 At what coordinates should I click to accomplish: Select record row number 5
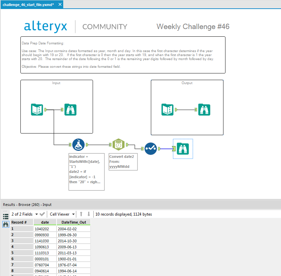pos(22,253)
